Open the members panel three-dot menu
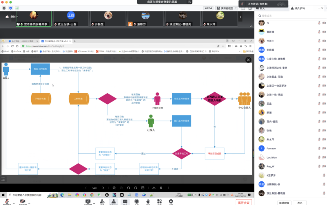Image resolution: width=327 pixels, height=205 pixels. [x=319, y=8]
